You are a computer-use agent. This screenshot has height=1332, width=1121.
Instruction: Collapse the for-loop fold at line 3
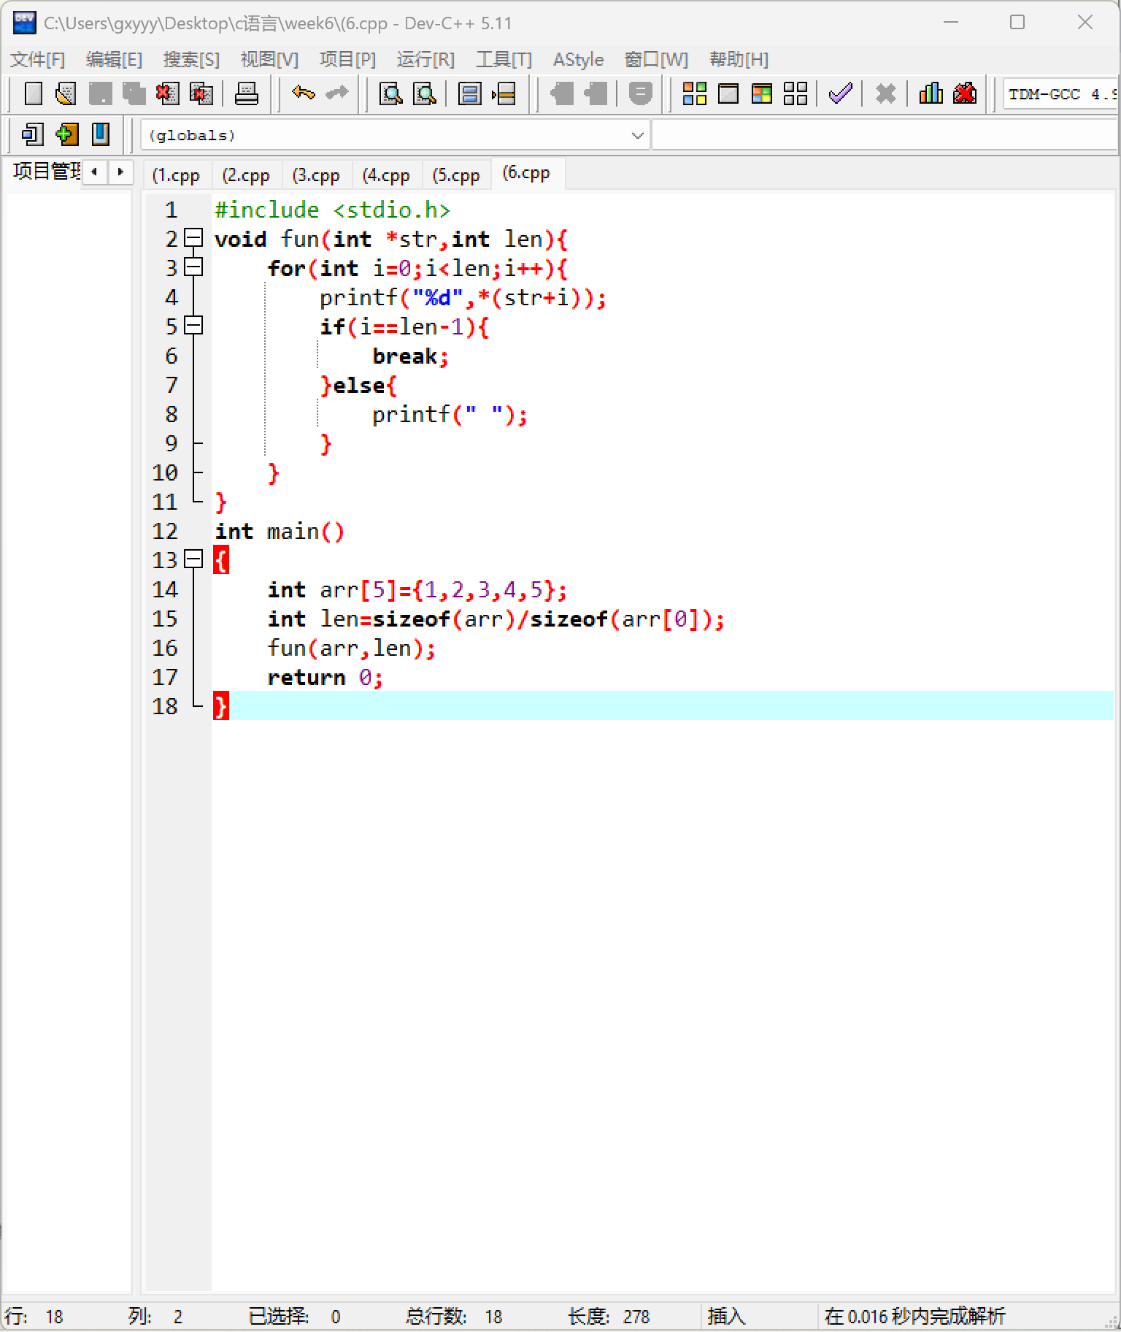tap(193, 267)
